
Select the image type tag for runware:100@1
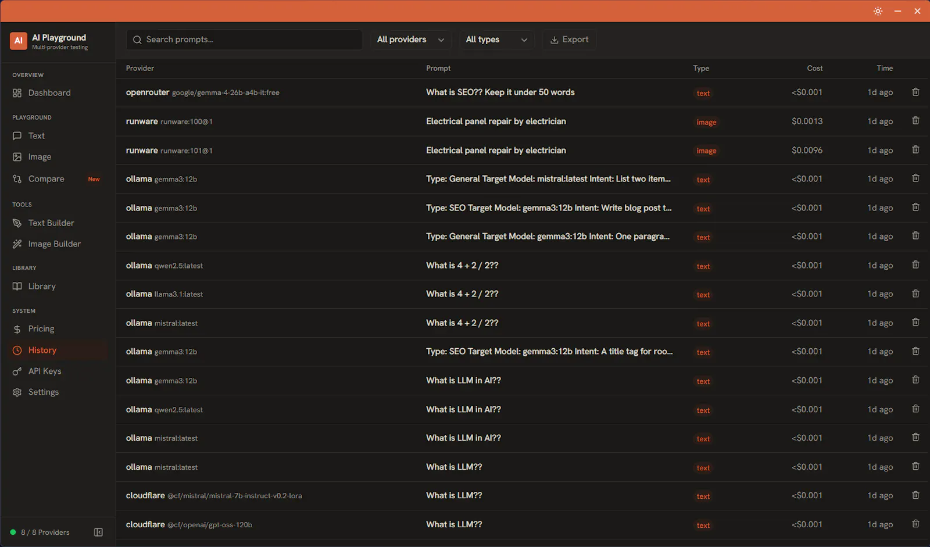click(x=706, y=122)
